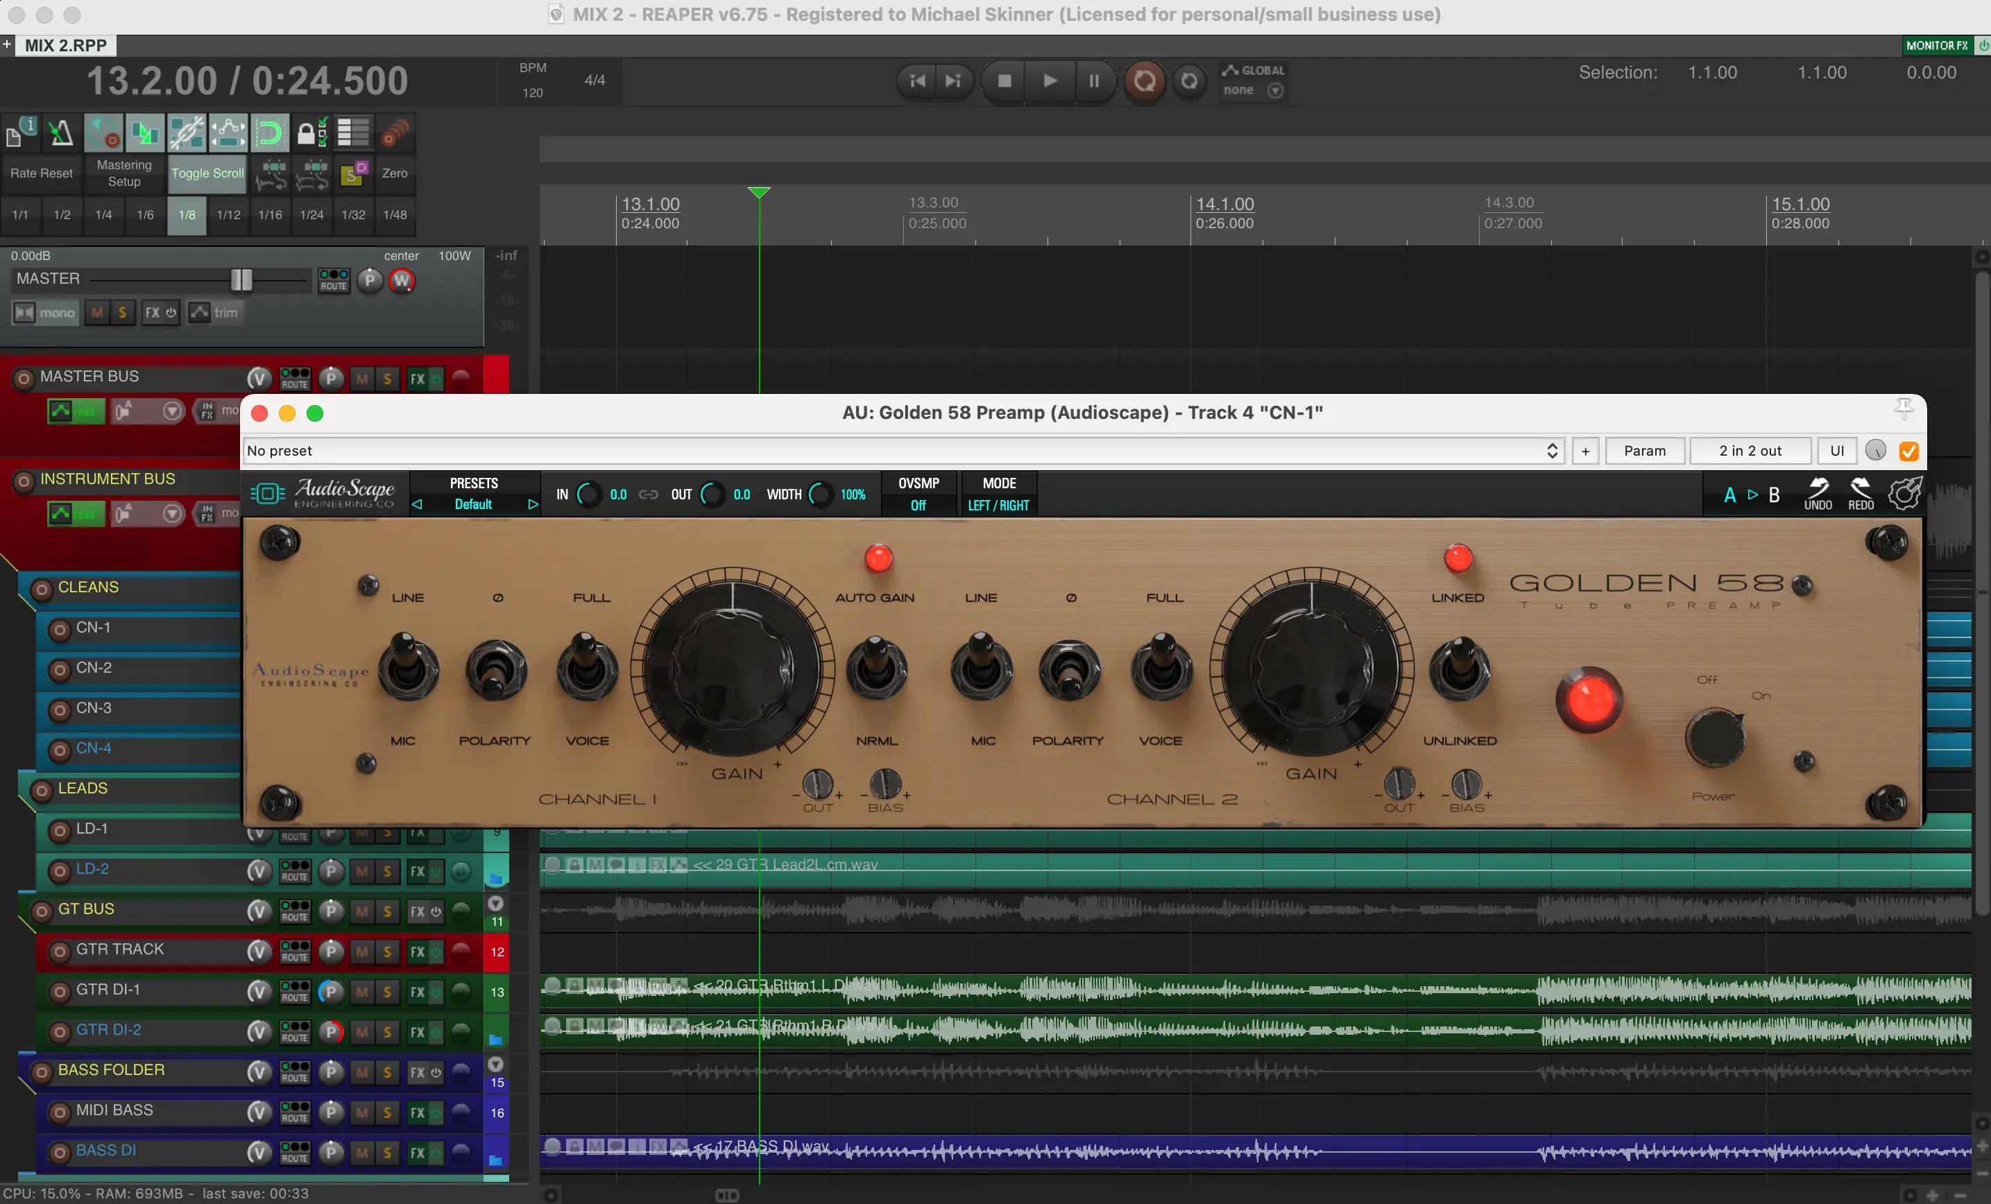Switch MODE from LEFT / RIGHT

coord(999,505)
